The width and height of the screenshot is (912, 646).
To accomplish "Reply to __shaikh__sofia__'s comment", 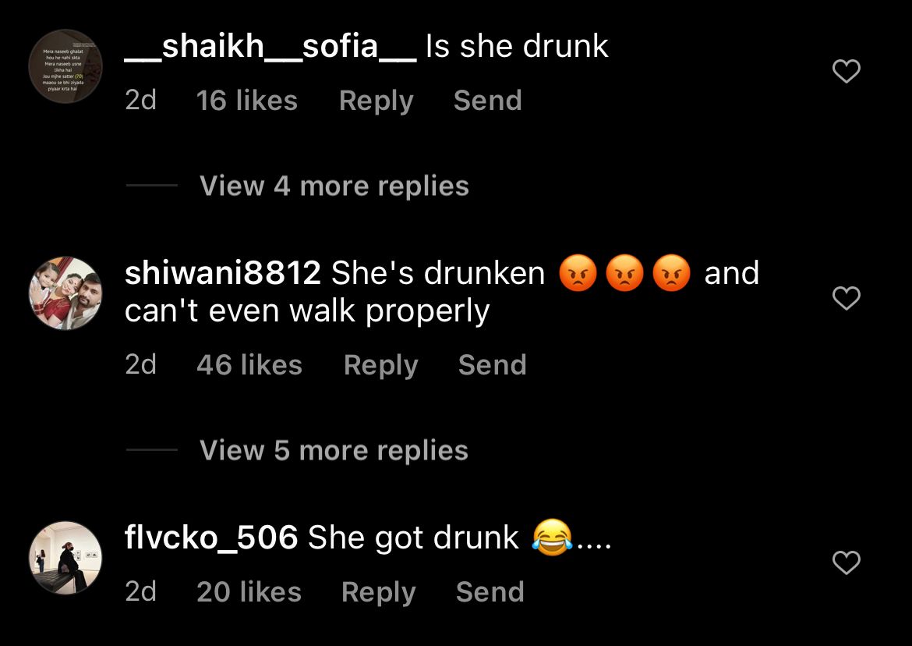I will coord(376,101).
